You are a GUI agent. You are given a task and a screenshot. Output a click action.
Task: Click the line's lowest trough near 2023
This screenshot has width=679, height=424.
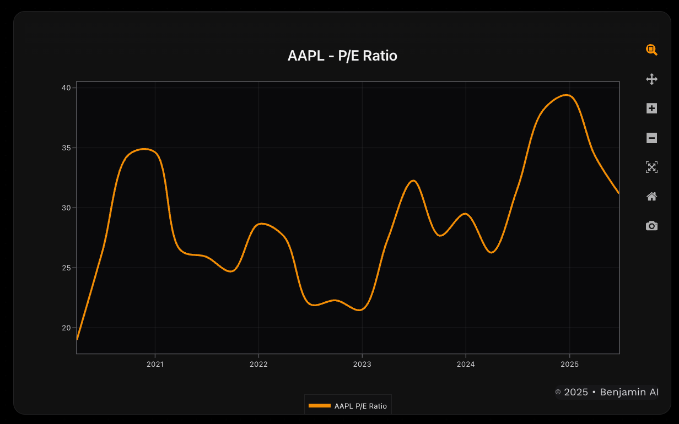tap(360, 310)
